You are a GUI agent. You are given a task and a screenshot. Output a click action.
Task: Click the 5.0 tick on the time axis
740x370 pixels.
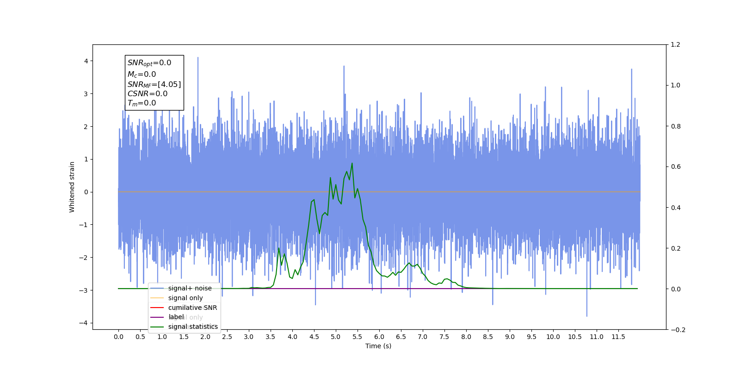coord(336,337)
